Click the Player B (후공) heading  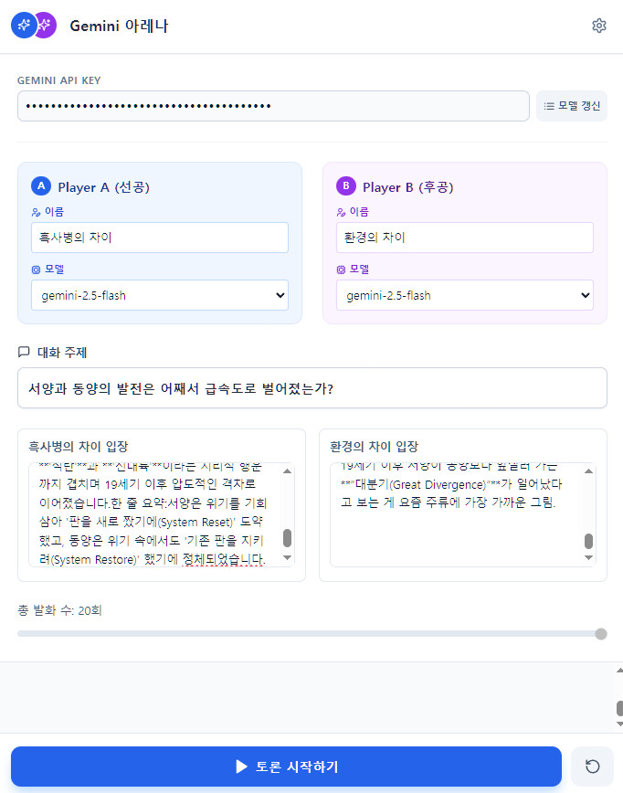click(x=408, y=187)
